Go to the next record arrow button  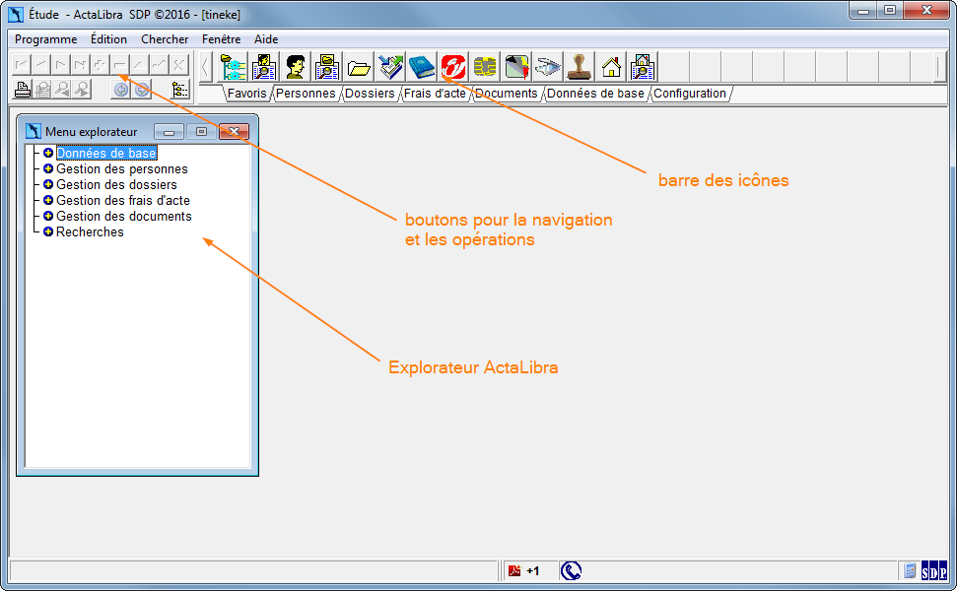(60, 65)
